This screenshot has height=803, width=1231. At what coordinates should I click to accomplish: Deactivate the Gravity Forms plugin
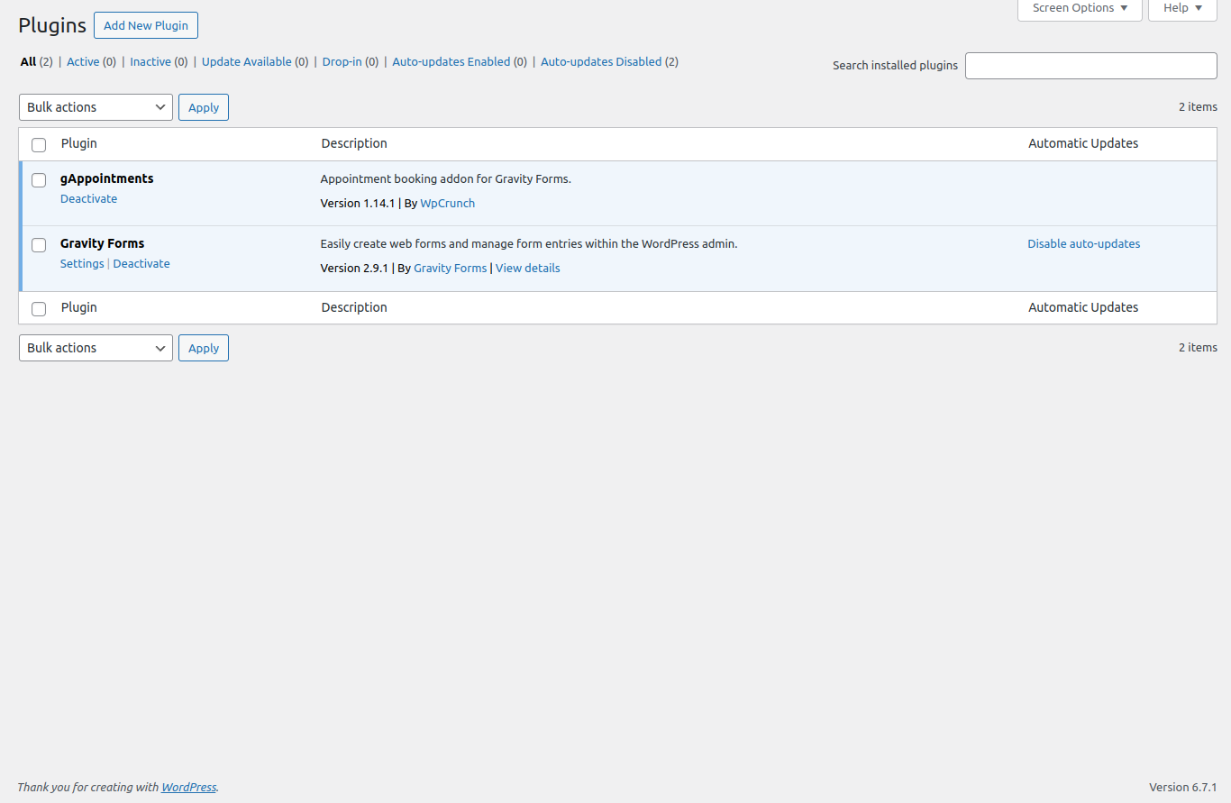click(x=141, y=264)
